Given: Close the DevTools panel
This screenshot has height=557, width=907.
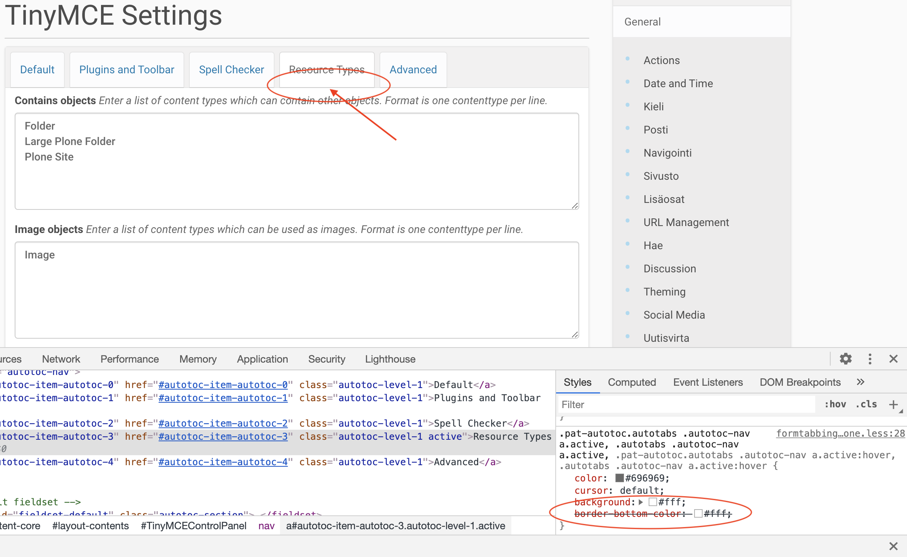Looking at the screenshot, I should [894, 359].
